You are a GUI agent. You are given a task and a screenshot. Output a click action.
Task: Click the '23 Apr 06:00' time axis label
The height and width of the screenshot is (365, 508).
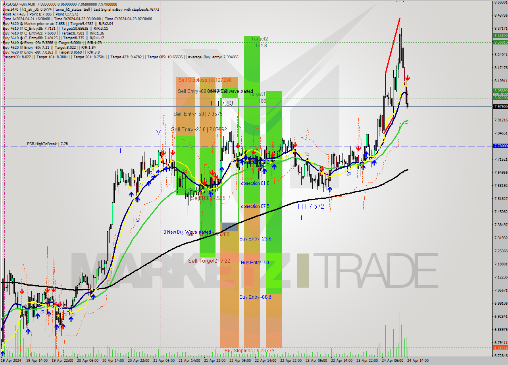point(316,361)
